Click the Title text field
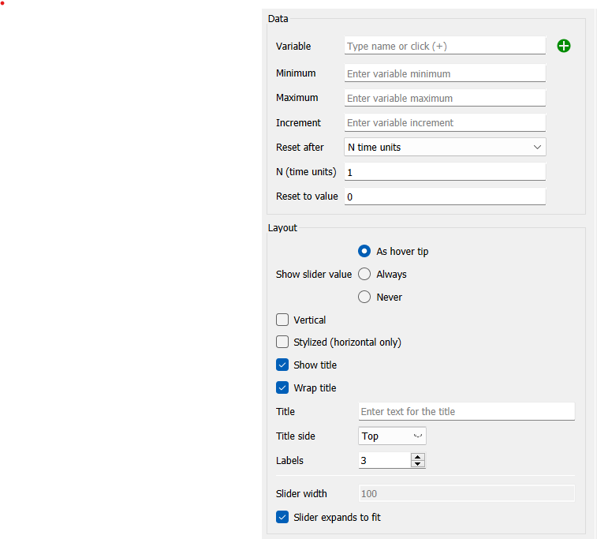The height and width of the screenshot is (539, 597). click(x=466, y=411)
